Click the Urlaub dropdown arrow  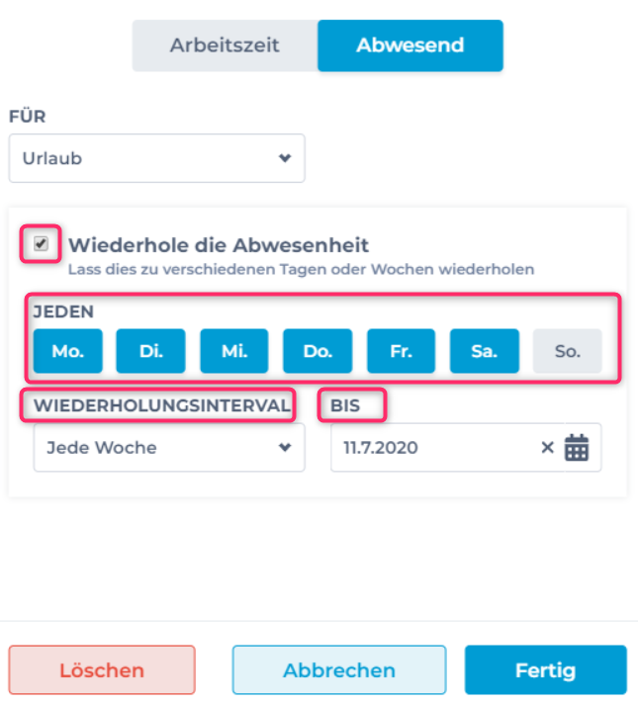click(285, 158)
